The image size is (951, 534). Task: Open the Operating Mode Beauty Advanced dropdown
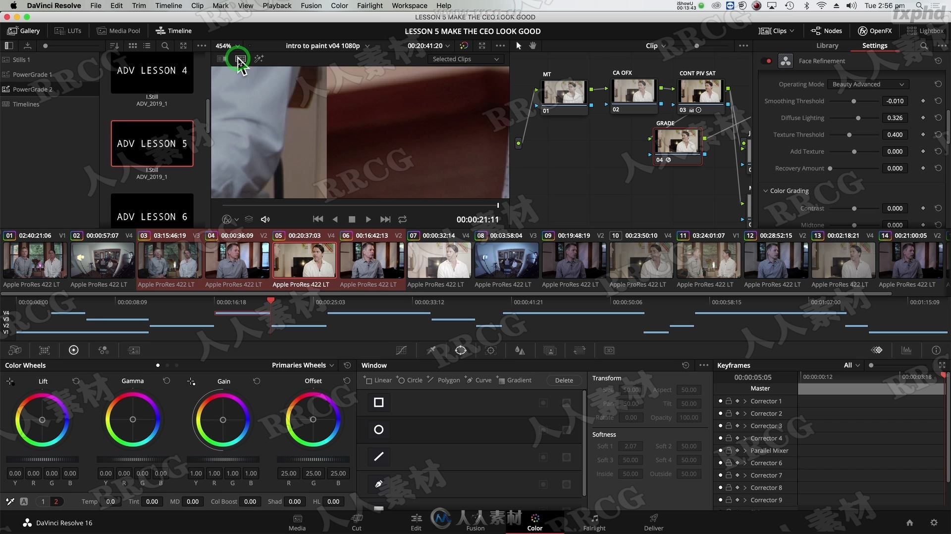point(868,84)
